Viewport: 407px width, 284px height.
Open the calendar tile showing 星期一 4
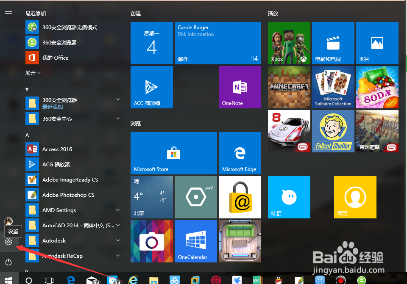(x=152, y=43)
